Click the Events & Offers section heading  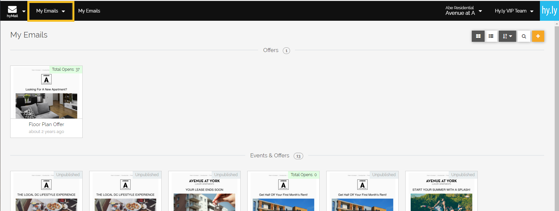coord(270,155)
